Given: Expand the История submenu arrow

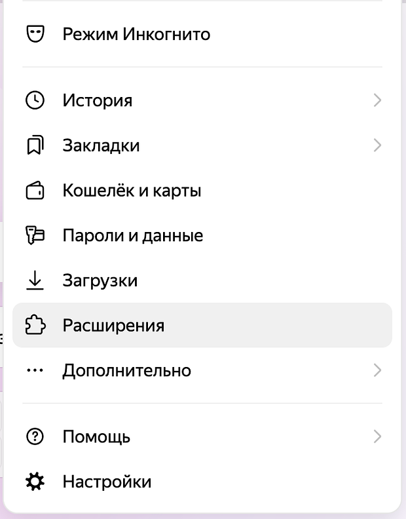Looking at the screenshot, I should pyautogui.click(x=377, y=100).
